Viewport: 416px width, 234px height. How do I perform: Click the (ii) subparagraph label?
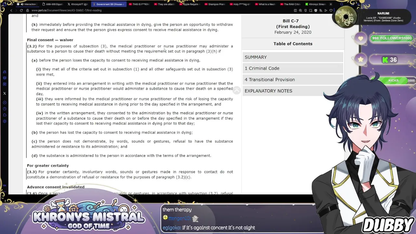coord(39,84)
